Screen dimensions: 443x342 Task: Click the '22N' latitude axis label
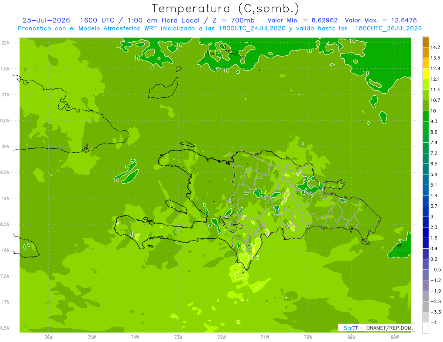(x=6, y=42)
